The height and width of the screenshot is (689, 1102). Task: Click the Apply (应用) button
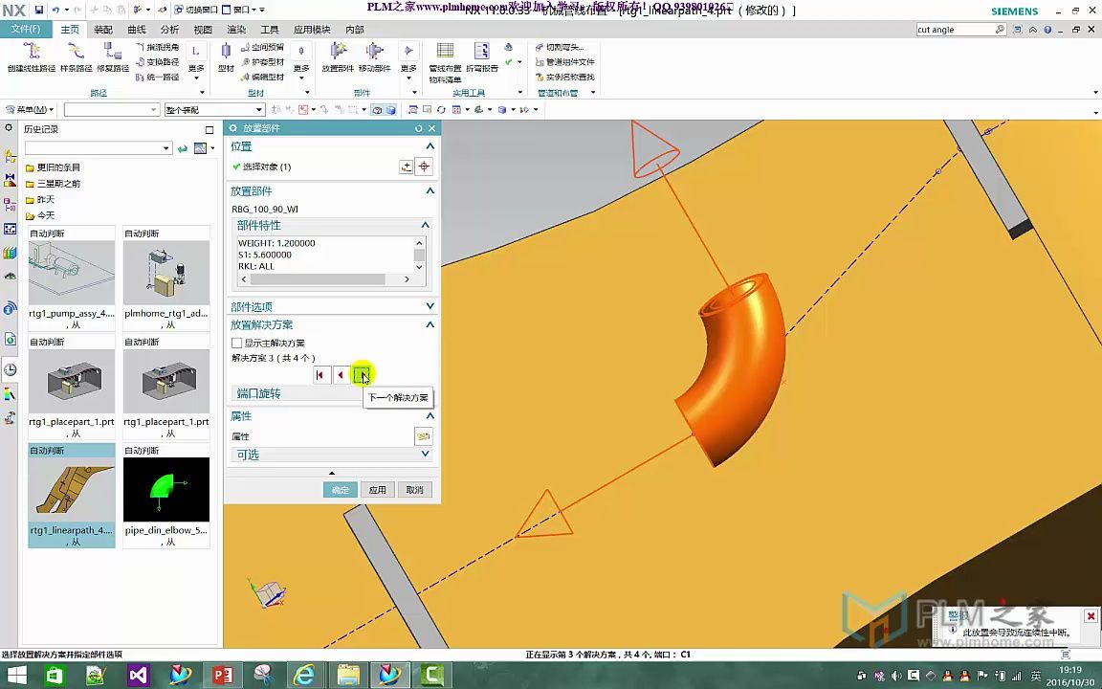click(378, 489)
